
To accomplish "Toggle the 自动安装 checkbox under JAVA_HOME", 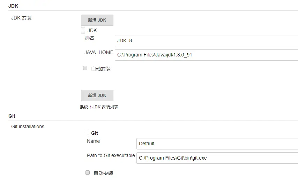I will coord(85,68).
